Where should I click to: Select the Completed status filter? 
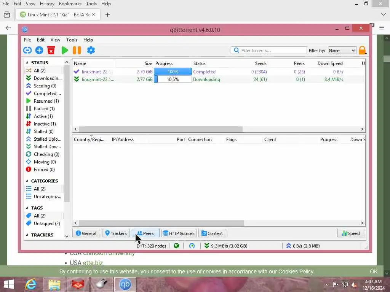coord(44,94)
